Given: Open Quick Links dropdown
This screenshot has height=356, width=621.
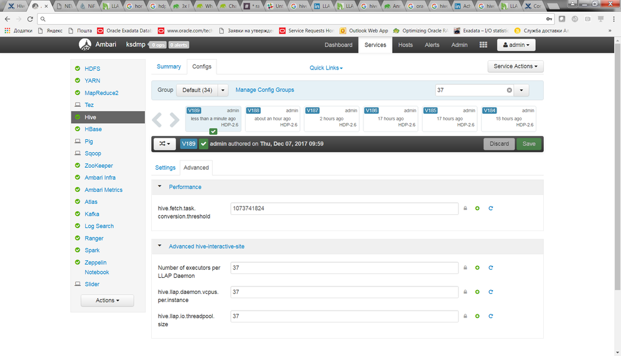Looking at the screenshot, I should click(x=326, y=68).
